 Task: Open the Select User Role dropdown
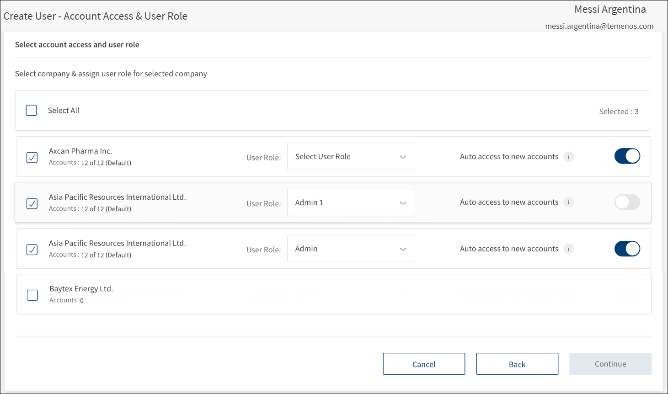[350, 157]
